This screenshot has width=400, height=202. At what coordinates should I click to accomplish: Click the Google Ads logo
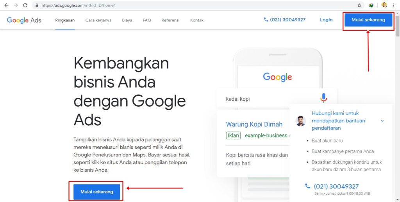pos(24,20)
